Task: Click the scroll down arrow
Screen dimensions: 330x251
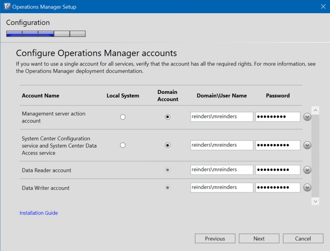Action: coord(315,201)
